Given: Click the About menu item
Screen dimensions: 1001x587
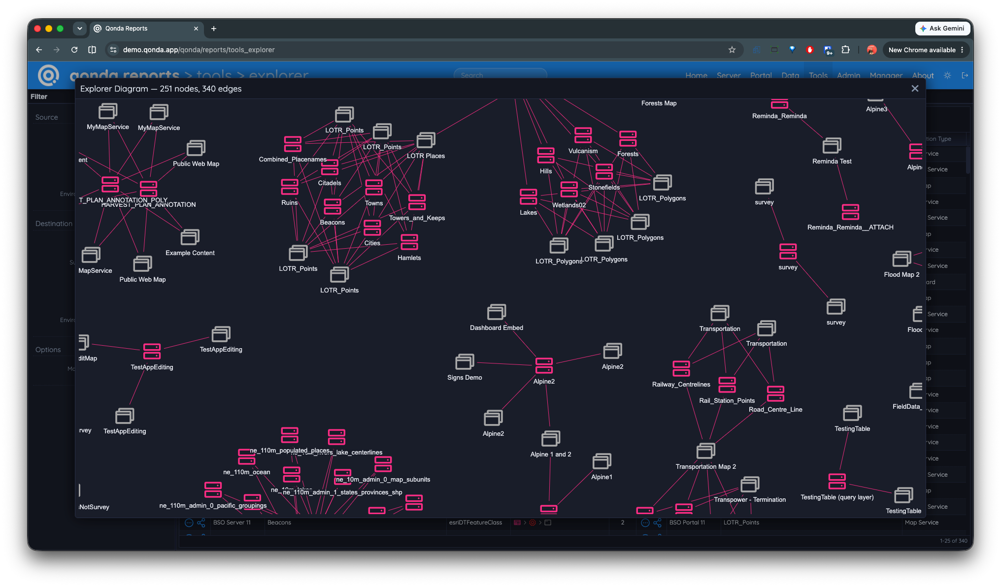Looking at the screenshot, I should click(x=923, y=75).
